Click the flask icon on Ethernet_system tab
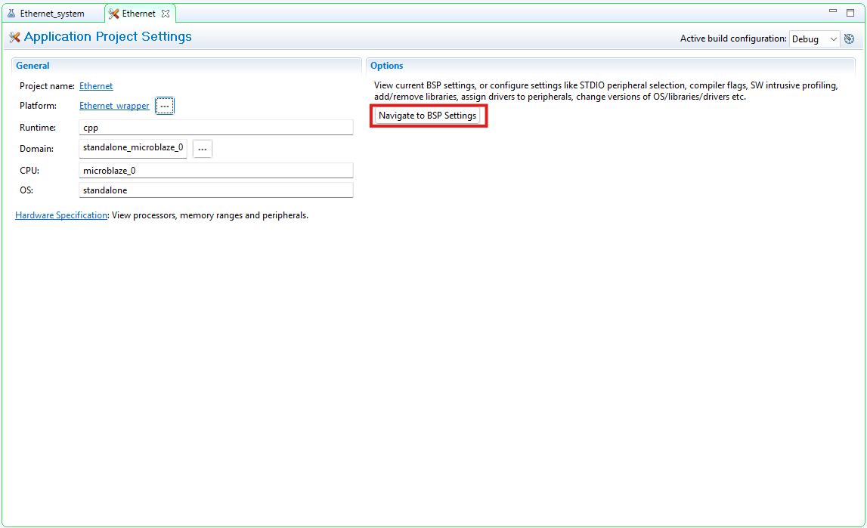 point(11,14)
